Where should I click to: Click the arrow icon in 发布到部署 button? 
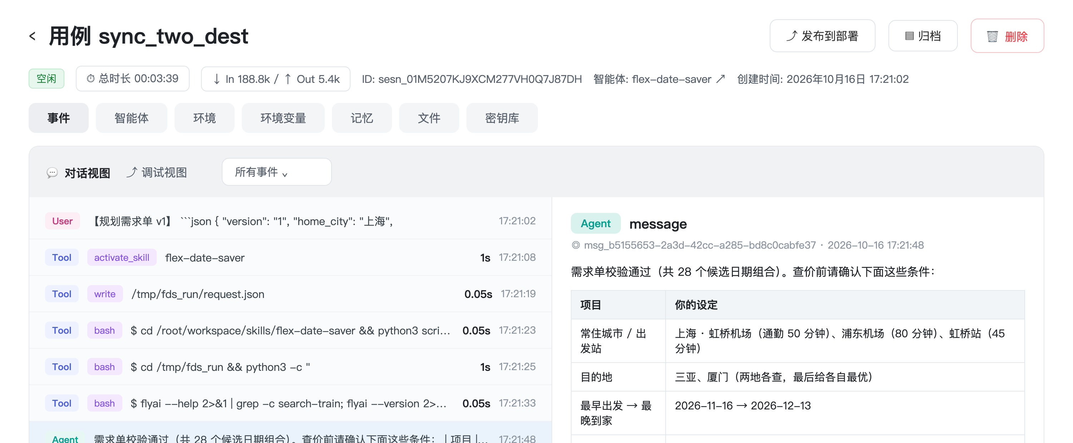click(792, 36)
